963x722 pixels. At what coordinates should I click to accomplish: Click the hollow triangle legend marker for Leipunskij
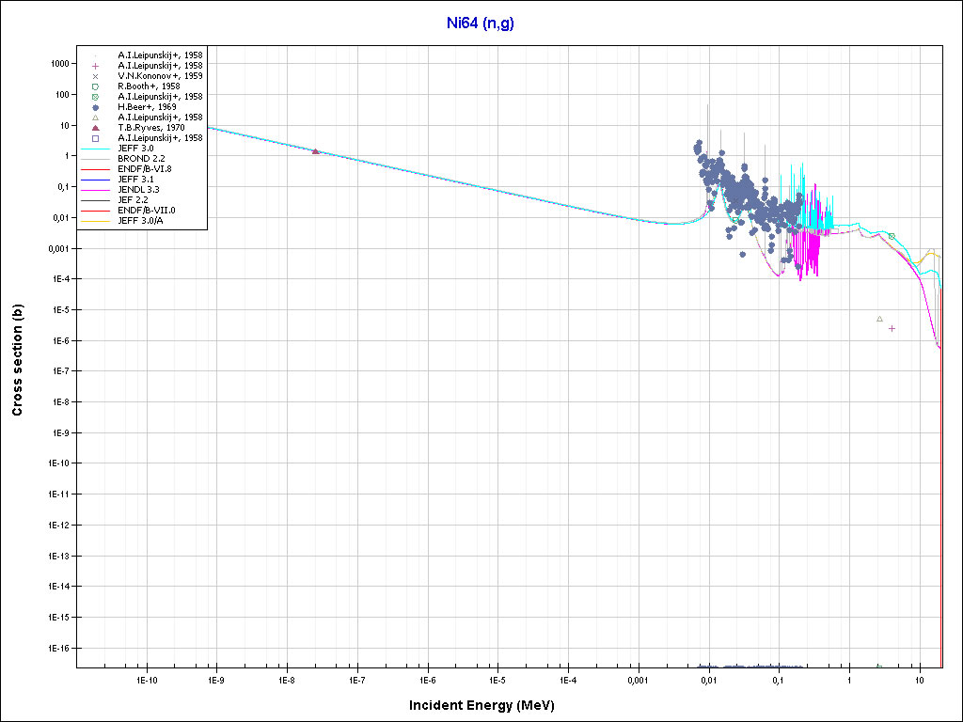[x=95, y=118]
